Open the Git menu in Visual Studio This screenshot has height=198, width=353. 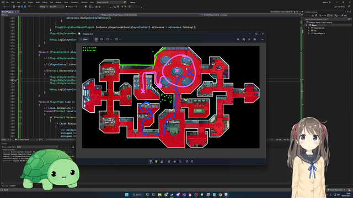pyautogui.click(x=24, y=2)
